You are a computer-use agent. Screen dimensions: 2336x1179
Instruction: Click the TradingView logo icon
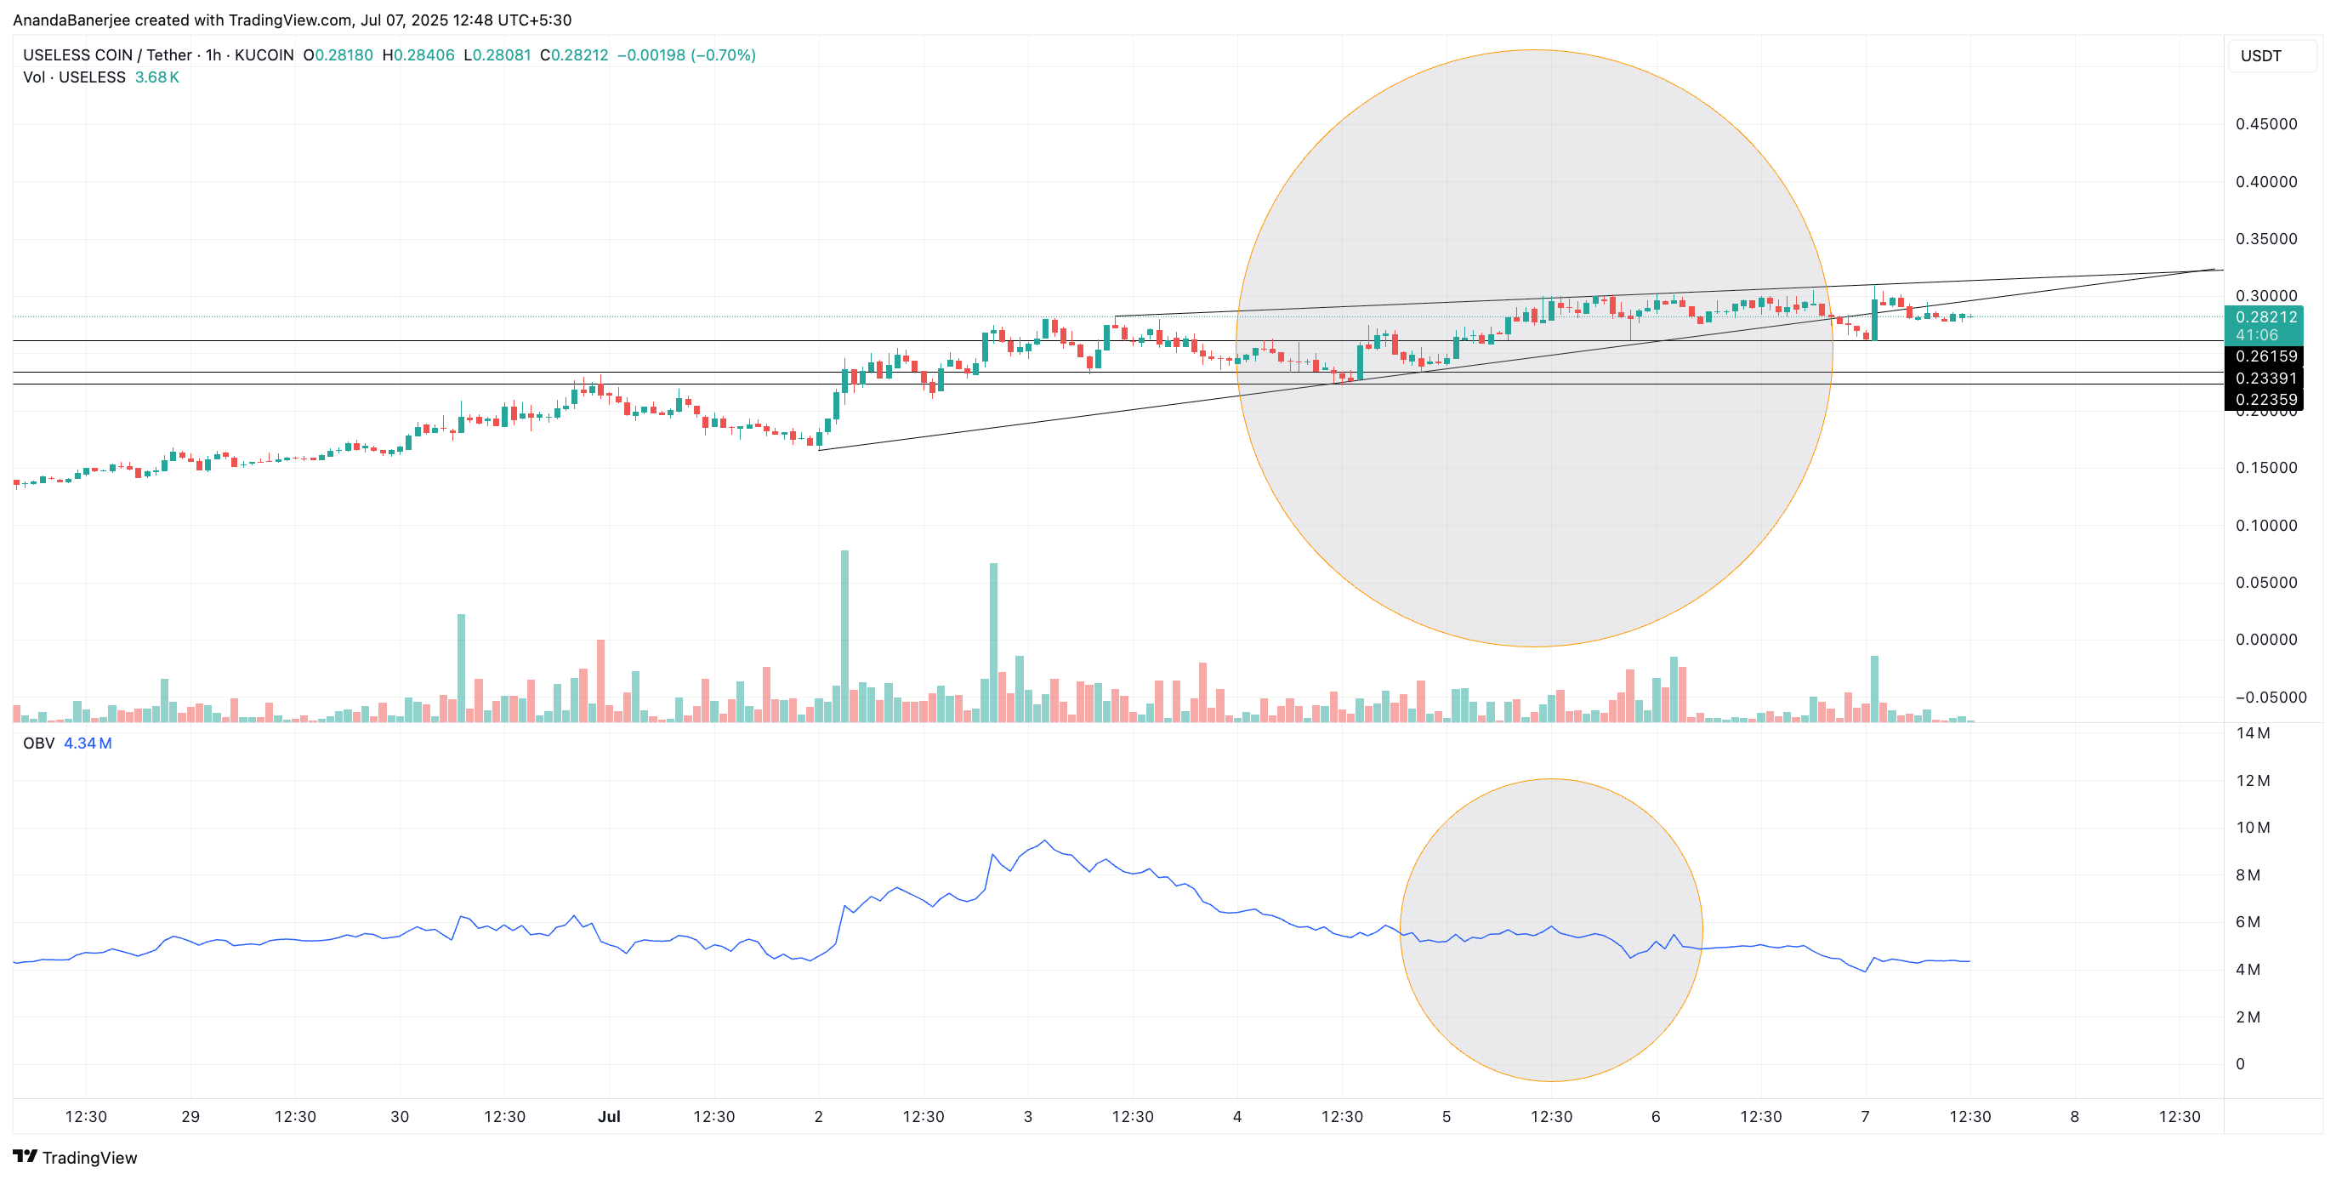click(x=25, y=1156)
